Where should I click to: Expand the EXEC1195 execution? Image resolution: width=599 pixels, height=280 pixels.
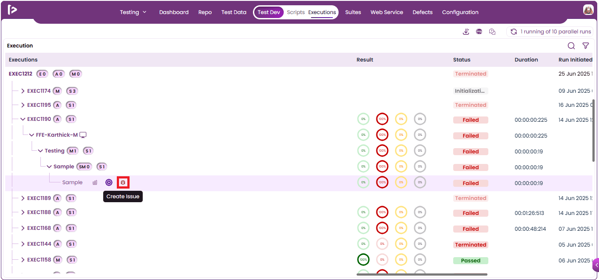[23, 105]
